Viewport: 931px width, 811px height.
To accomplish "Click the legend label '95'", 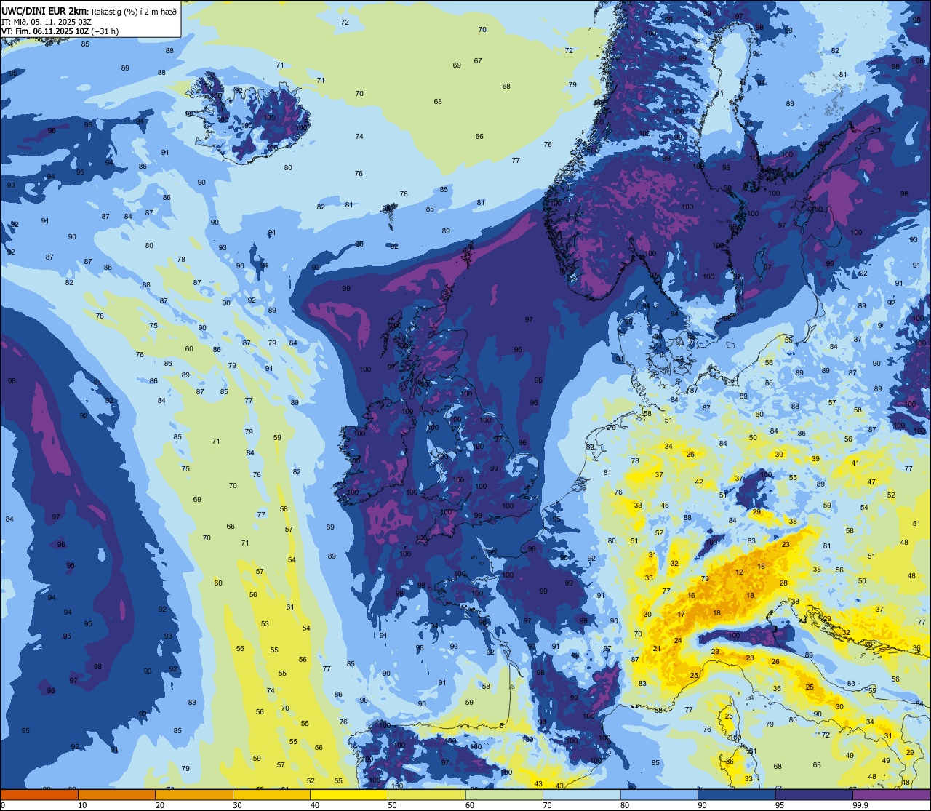I will (x=780, y=804).
